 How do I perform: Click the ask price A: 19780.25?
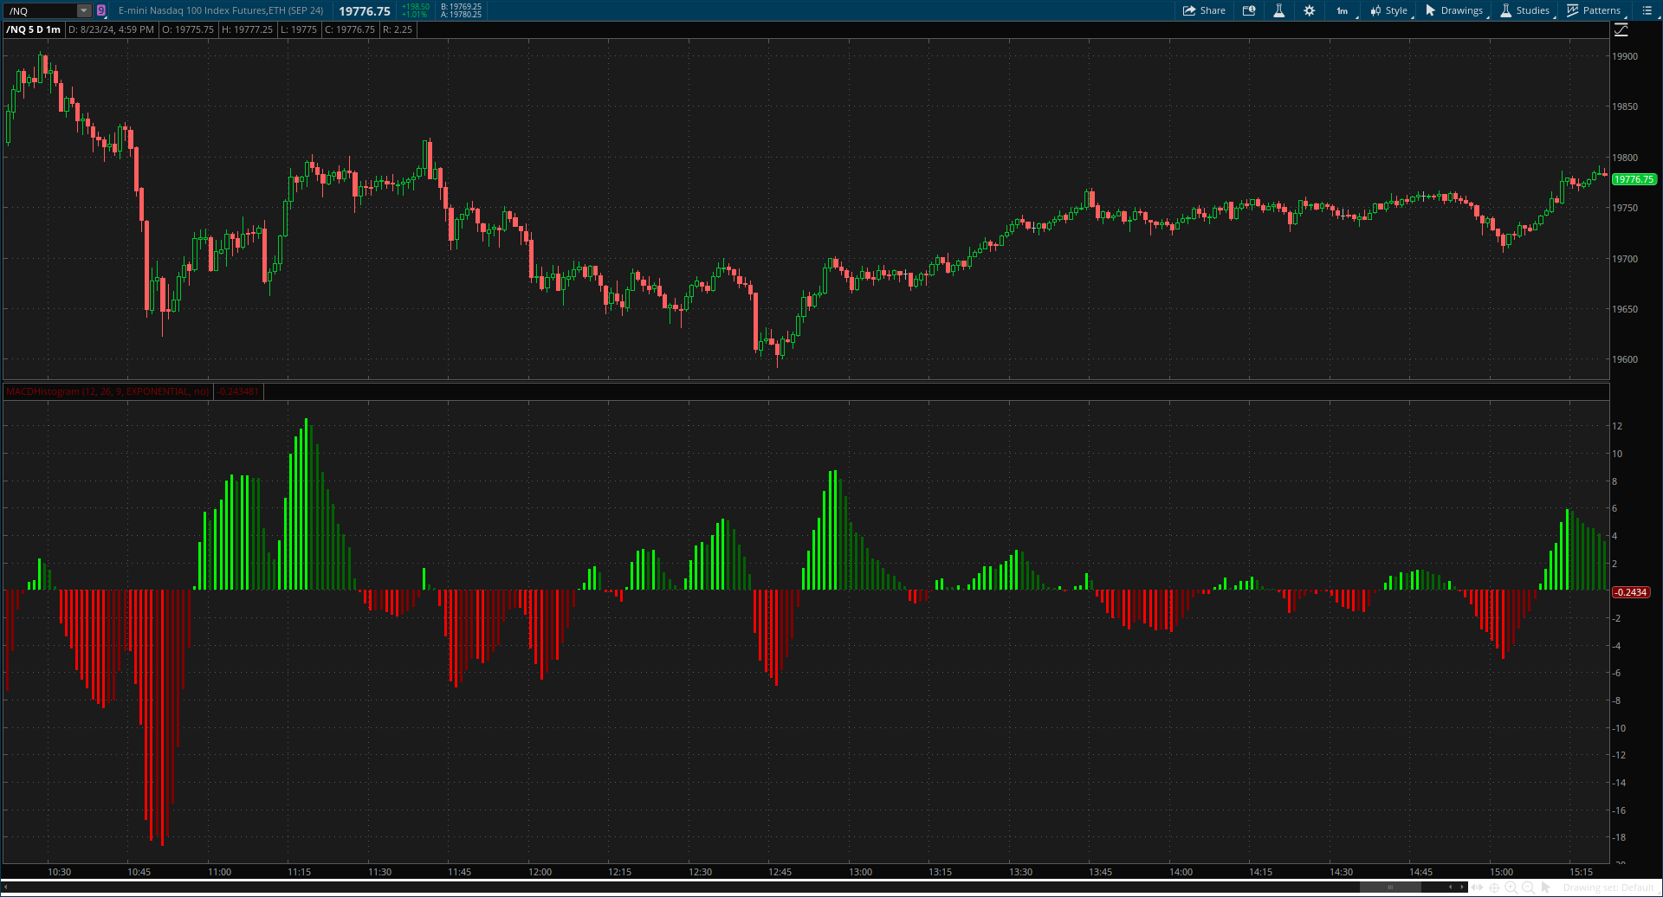pyautogui.click(x=461, y=15)
